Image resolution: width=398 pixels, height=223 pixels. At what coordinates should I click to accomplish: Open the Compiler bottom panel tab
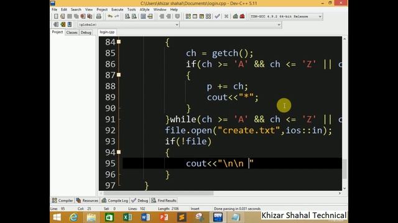point(62,201)
